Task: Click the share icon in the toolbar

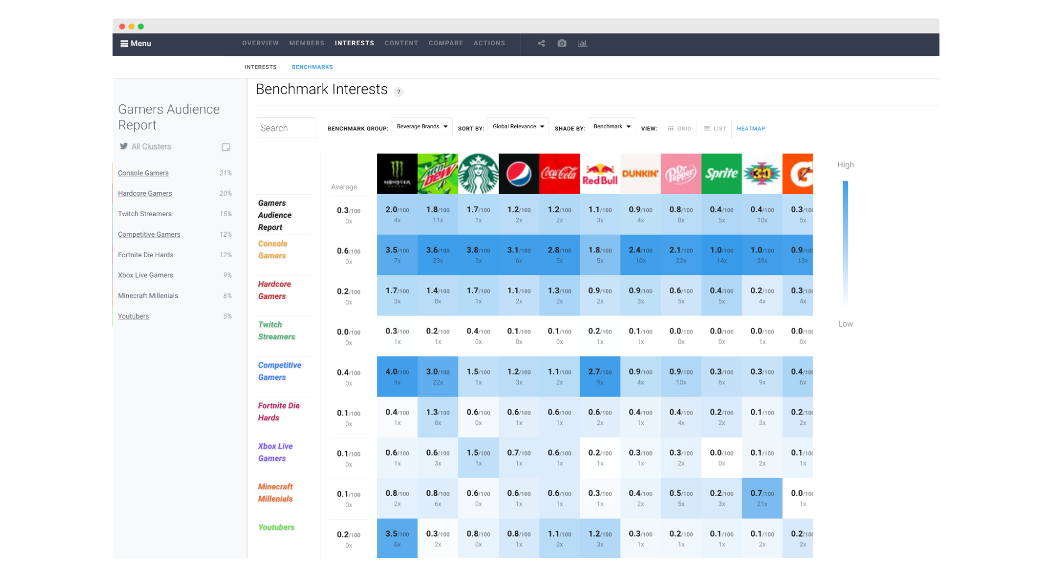Action: point(540,43)
